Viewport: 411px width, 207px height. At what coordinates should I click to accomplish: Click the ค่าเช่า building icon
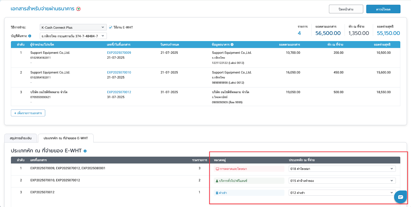(217, 193)
